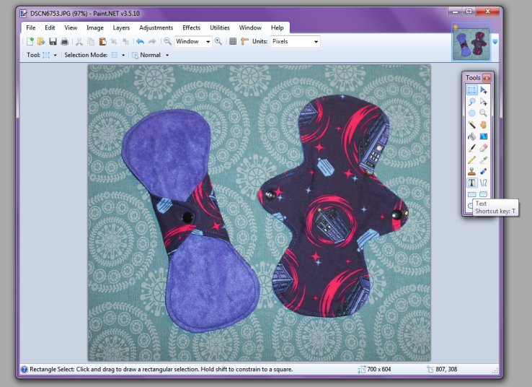Select the Paint Bucket tool

[x=471, y=136]
